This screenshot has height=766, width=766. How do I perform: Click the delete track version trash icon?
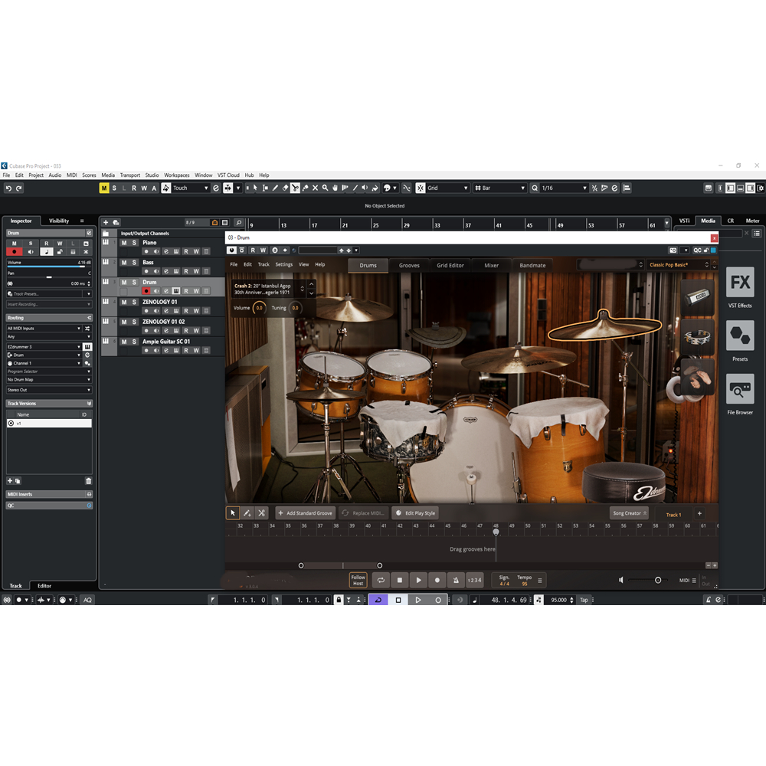click(x=88, y=481)
